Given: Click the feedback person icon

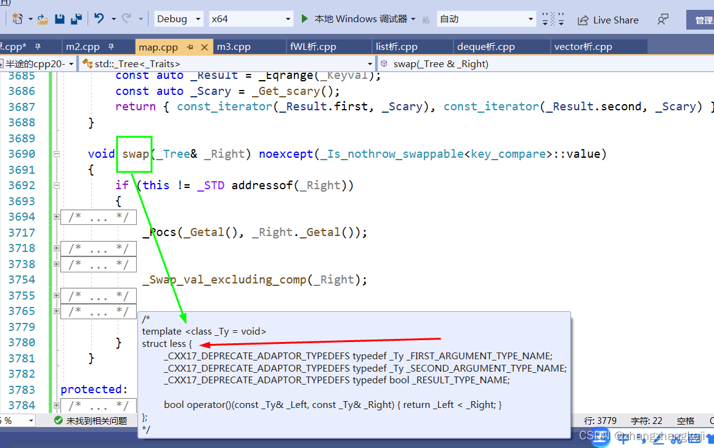Looking at the screenshot, I should 662,20.
